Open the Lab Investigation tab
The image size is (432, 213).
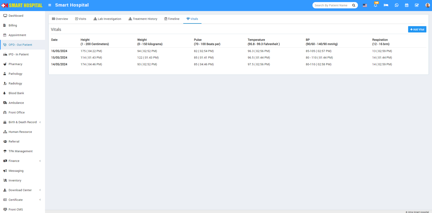click(107, 19)
